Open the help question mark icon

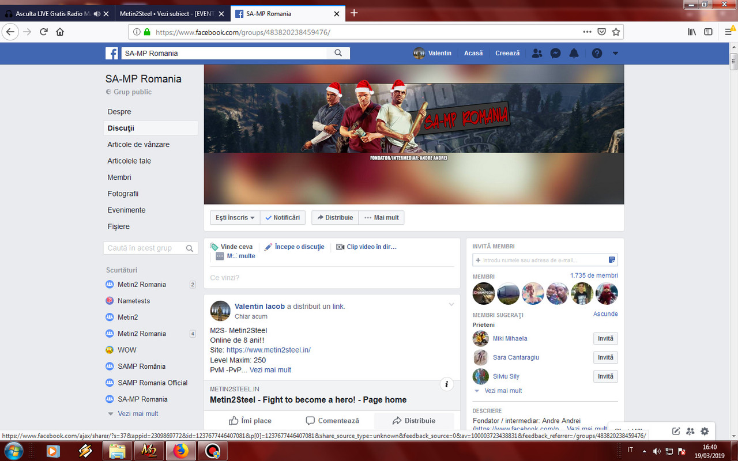[597, 53]
